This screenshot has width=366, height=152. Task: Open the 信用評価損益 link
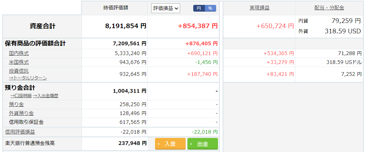pos(20,132)
